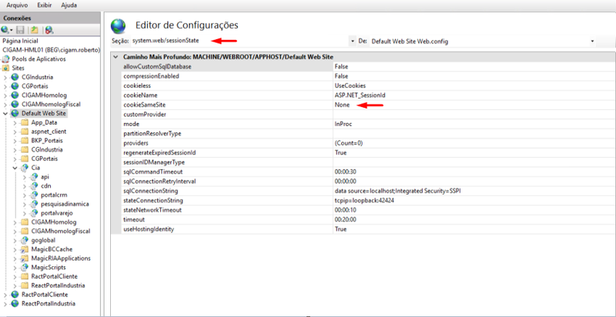This screenshot has width=616, height=317.
Task: Select the sessionIDManagerType property name
Action: click(154, 162)
